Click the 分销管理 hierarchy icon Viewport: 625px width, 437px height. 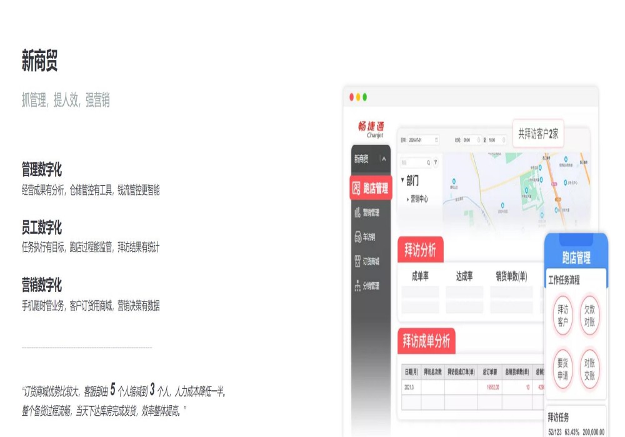(x=357, y=286)
